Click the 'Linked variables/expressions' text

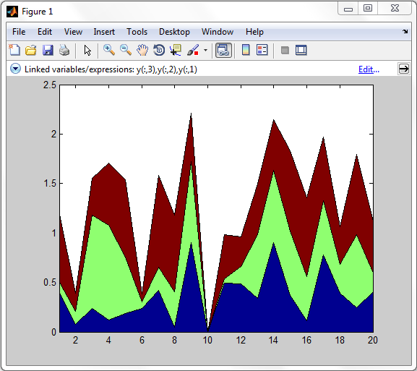click(79, 69)
